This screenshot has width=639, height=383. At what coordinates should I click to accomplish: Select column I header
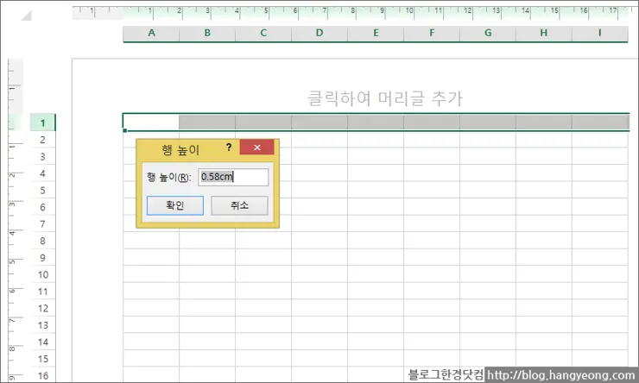pyautogui.click(x=598, y=34)
